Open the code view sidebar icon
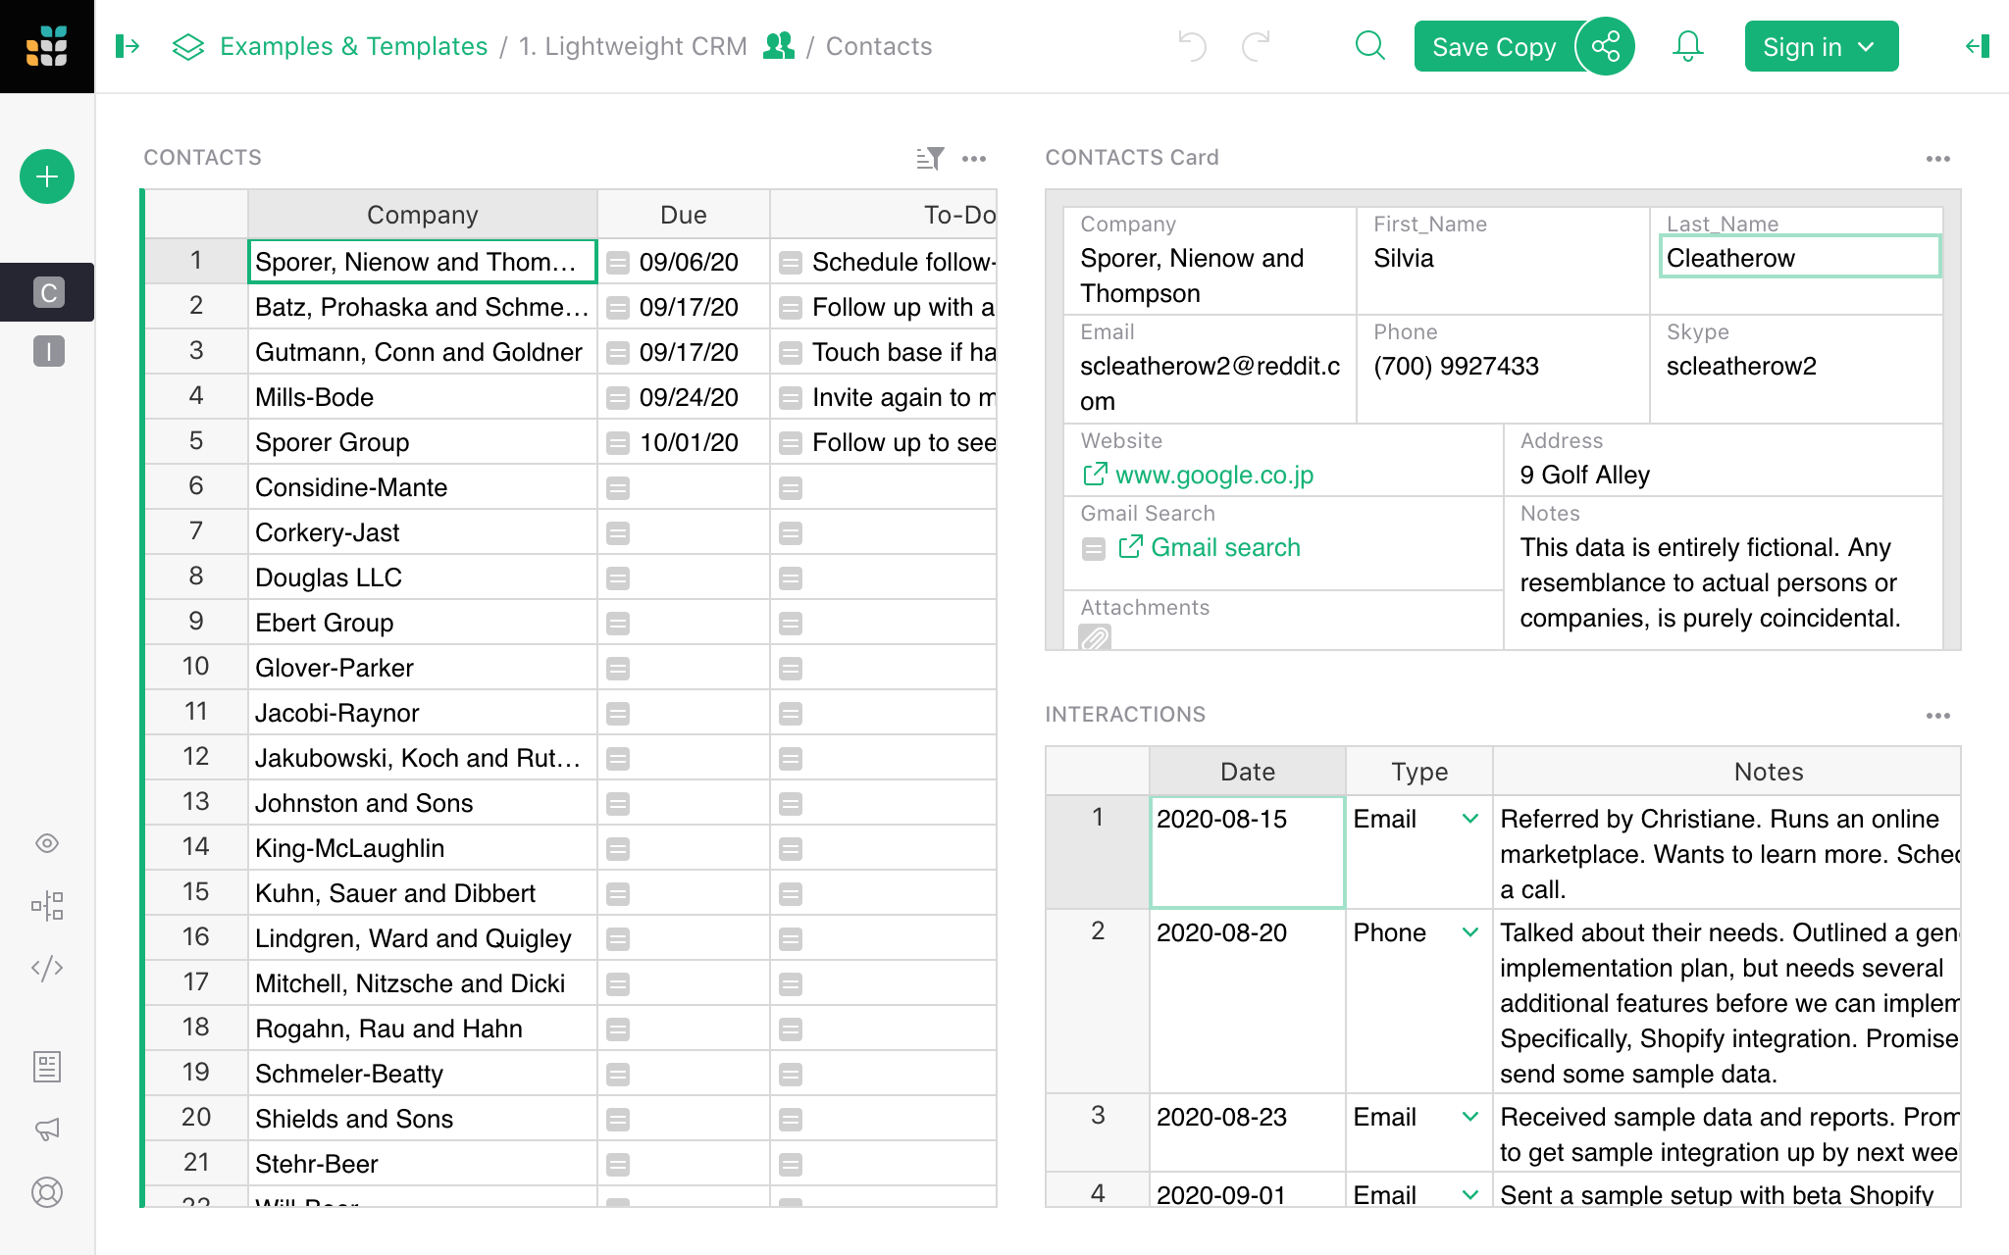2009x1255 pixels. [x=47, y=968]
